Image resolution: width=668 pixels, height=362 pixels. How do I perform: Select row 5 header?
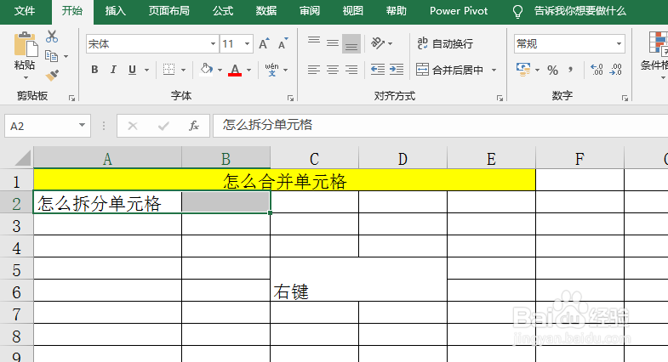(17, 270)
